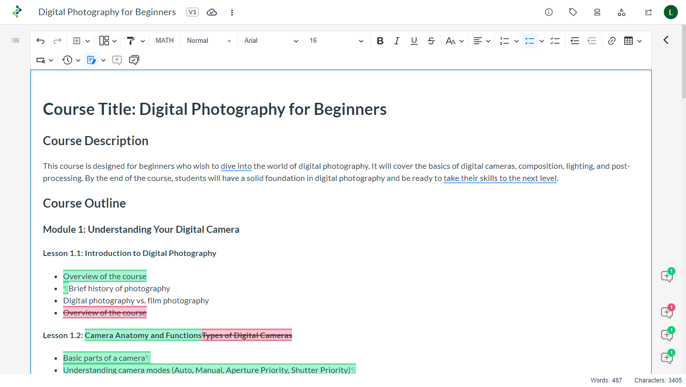
Task: Decrease indent of the paragraph
Action: [575, 41]
